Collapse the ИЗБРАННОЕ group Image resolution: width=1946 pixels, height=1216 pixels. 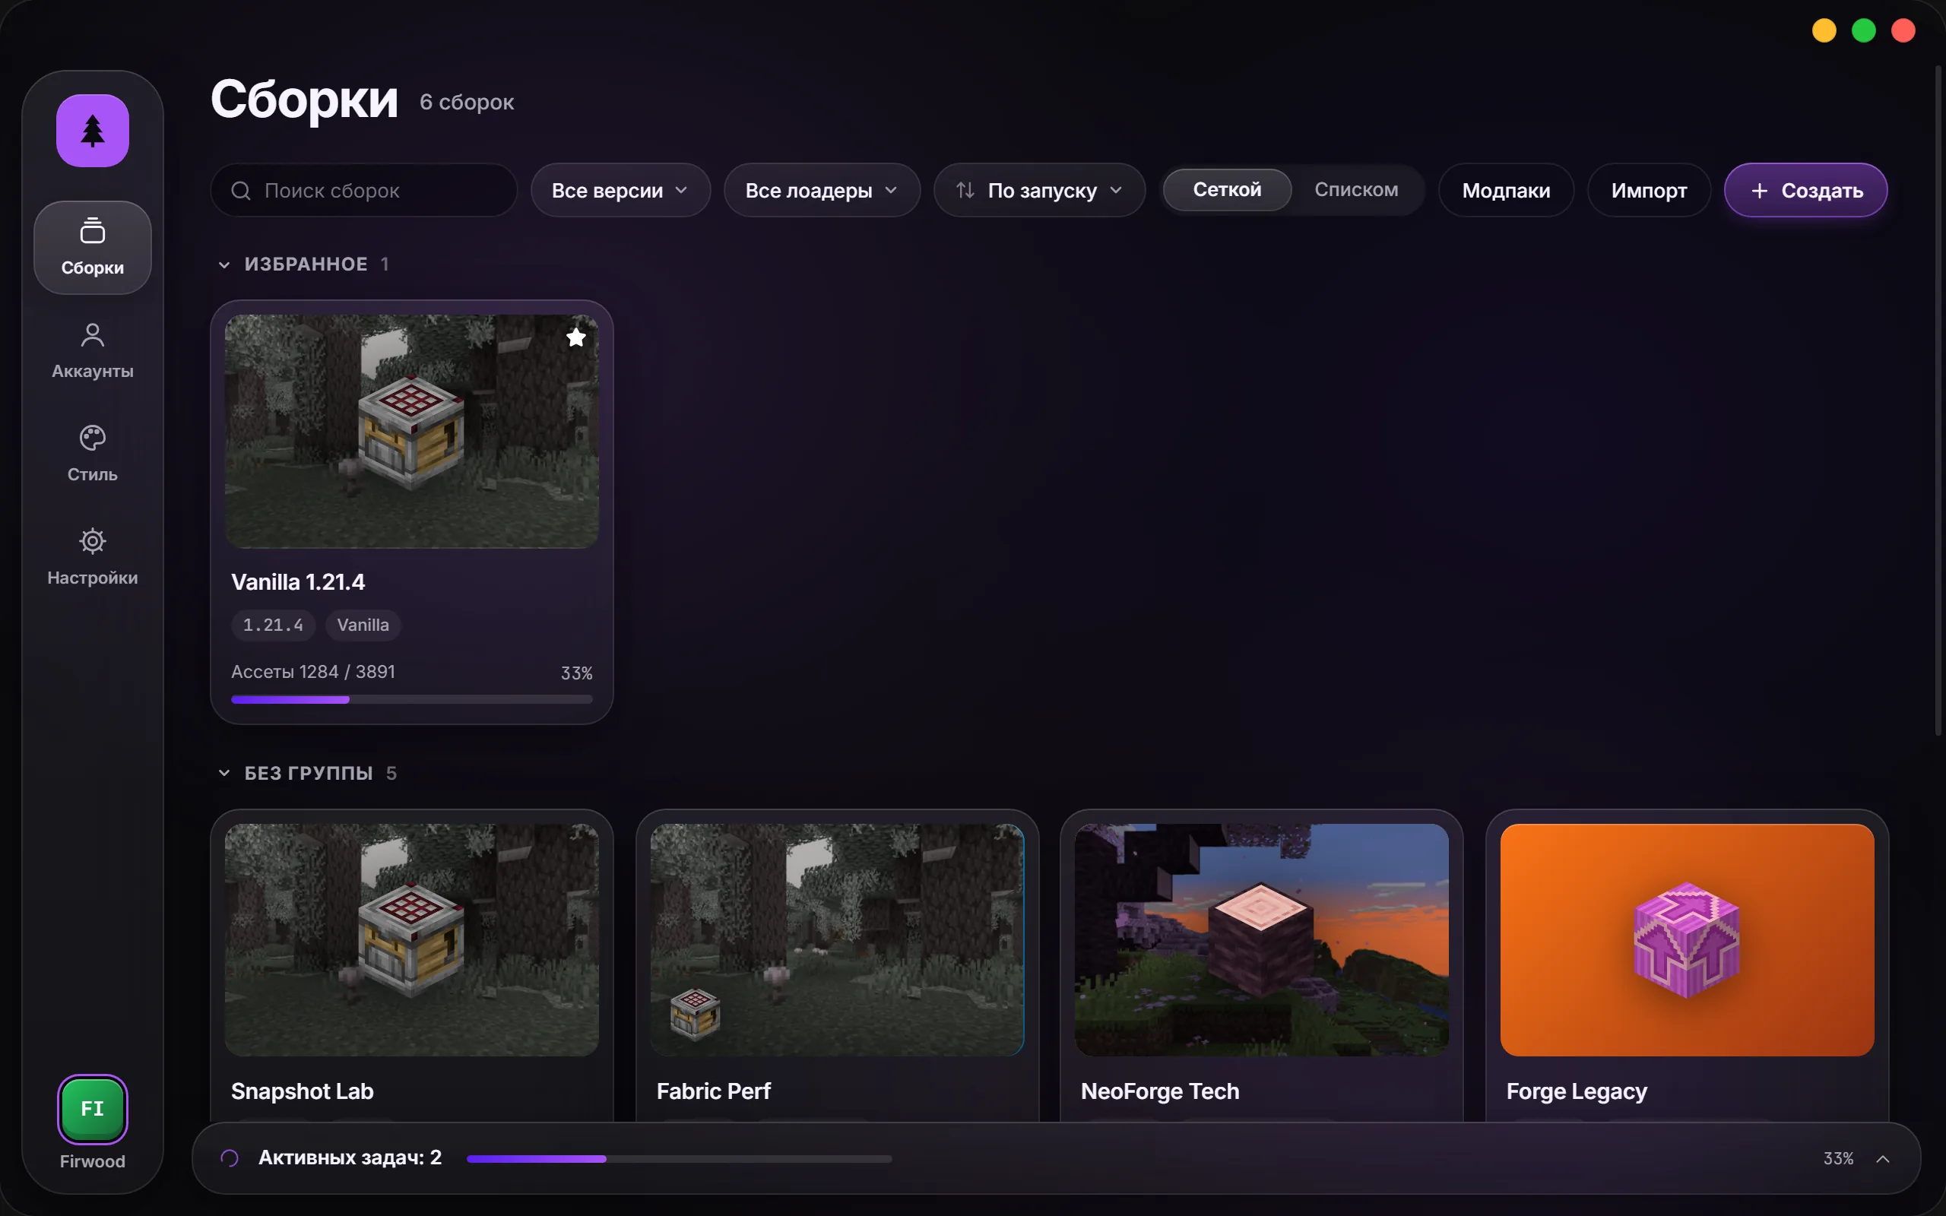point(224,264)
